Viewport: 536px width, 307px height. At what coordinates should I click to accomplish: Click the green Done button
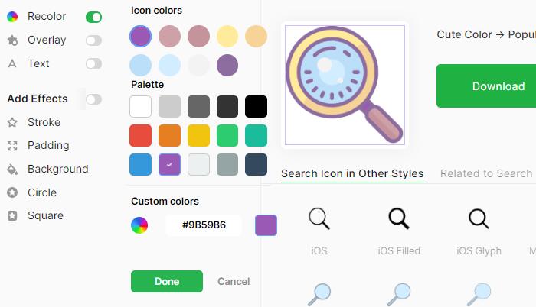[x=167, y=281]
